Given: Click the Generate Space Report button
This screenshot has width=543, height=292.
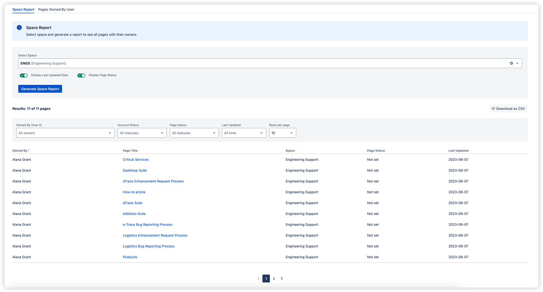Looking at the screenshot, I should pos(40,89).
